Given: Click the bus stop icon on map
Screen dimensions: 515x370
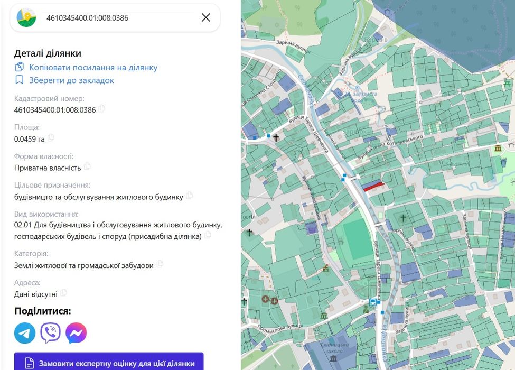Looking at the screenshot, I should [x=373, y=302].
